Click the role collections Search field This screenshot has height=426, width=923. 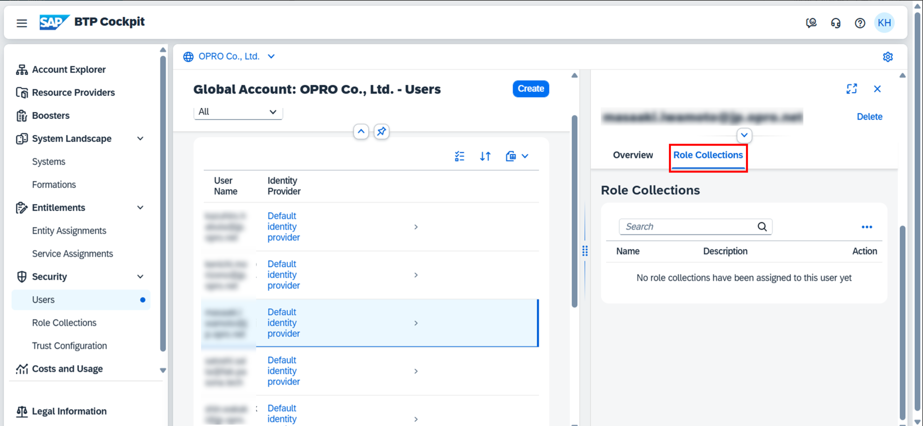[688, 227]
